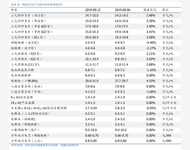Click the 2.7-3.54 price cell

pos(91,108)
